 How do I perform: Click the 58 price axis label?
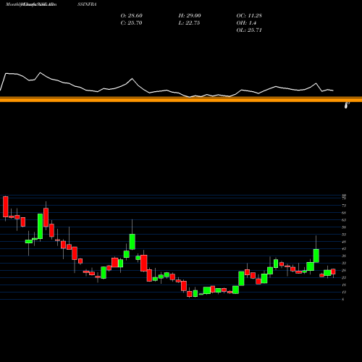pos(344,227)
